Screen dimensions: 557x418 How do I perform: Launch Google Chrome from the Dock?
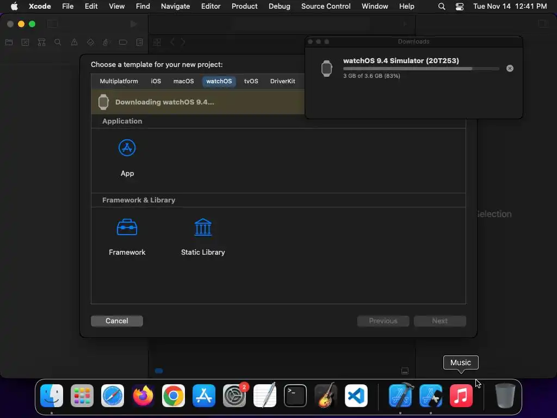click(x=174, y=396)
